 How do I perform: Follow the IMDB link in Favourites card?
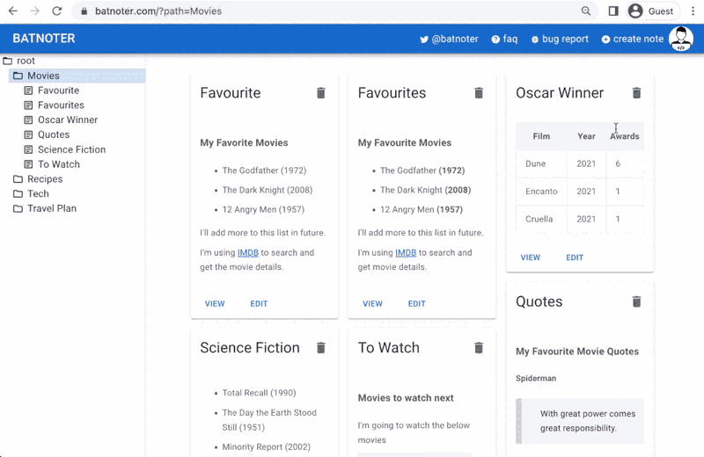pyautogui.click(x=406, y=253)
